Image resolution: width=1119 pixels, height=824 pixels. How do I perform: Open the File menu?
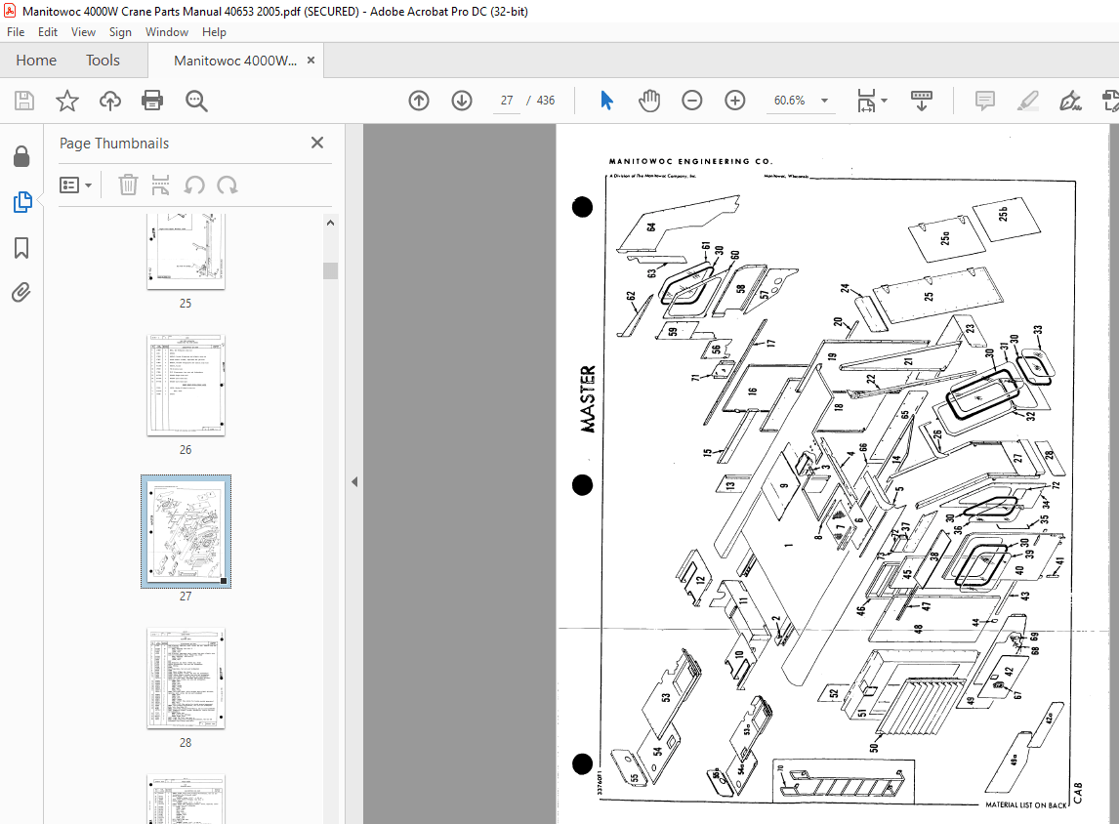16,31
